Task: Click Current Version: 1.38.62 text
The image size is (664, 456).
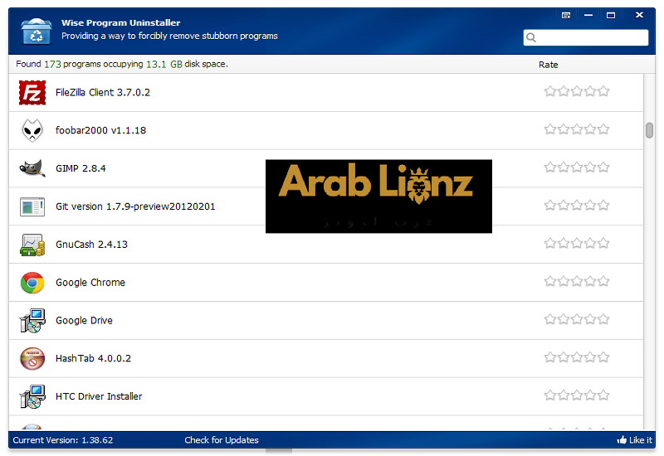Action: pos(63,440)
